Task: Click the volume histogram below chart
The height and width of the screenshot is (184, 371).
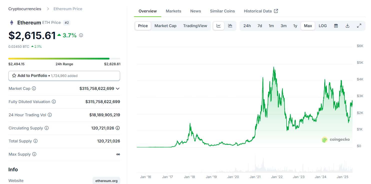Action: click(x=245, y=164)
